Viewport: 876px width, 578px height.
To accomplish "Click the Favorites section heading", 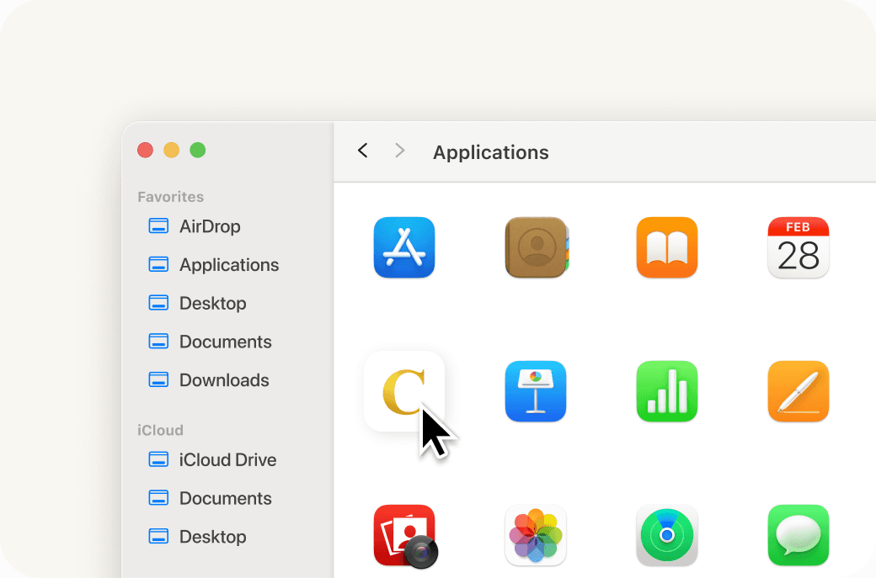I will pos(170,197).
